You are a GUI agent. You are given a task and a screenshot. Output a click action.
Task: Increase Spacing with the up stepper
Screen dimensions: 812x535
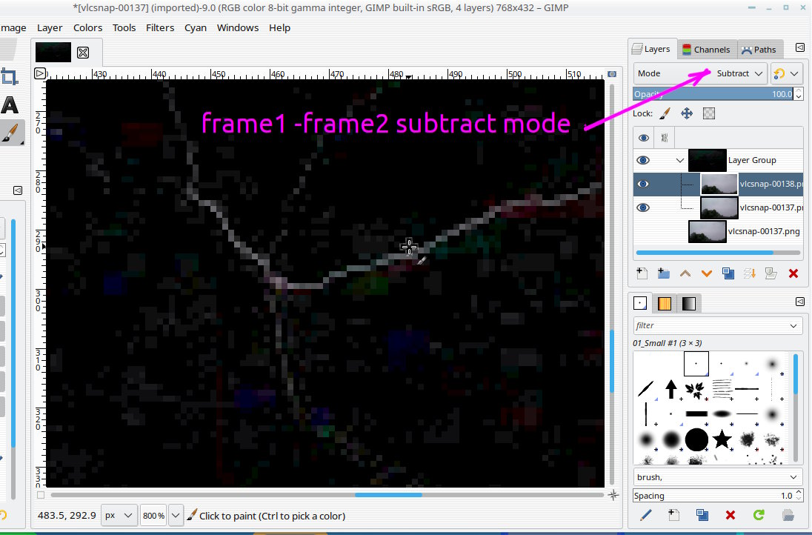pos(799,492)
